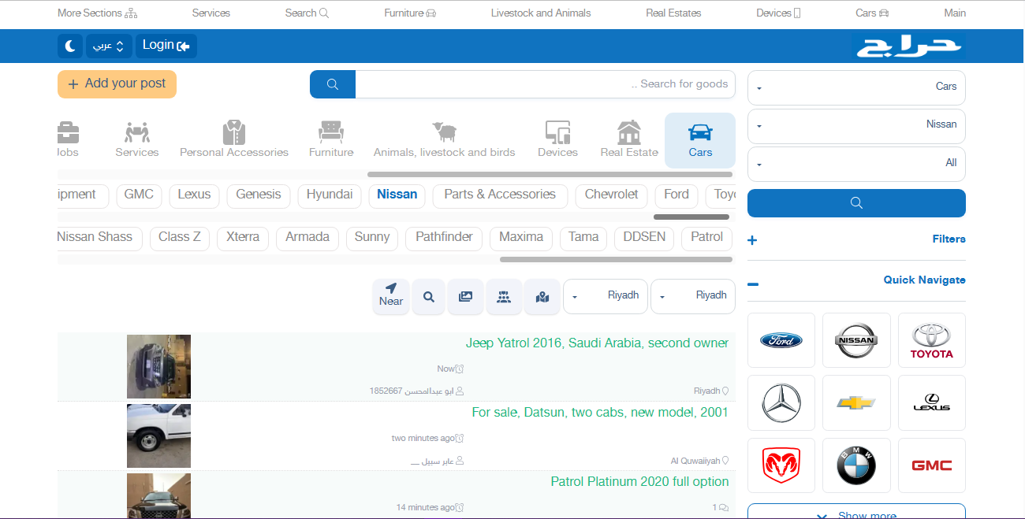This screenshot has height=519, width=1025.
Task: Select the Hyundai brand chip
Action: (330, 195)
